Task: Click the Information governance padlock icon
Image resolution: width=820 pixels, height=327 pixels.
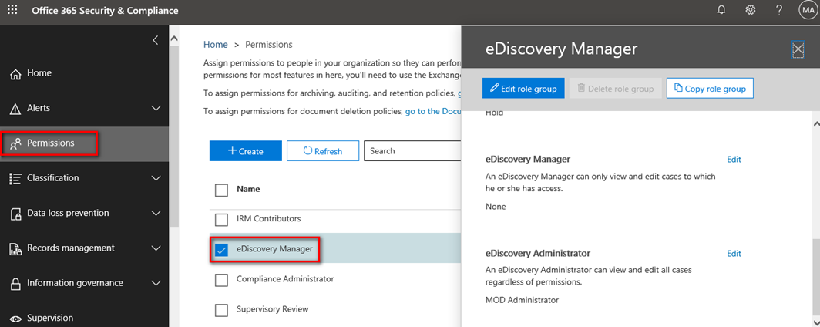Action: 15,284
